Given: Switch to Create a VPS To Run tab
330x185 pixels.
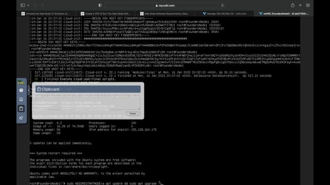Looking at the screenshot, I should [105, 14].
